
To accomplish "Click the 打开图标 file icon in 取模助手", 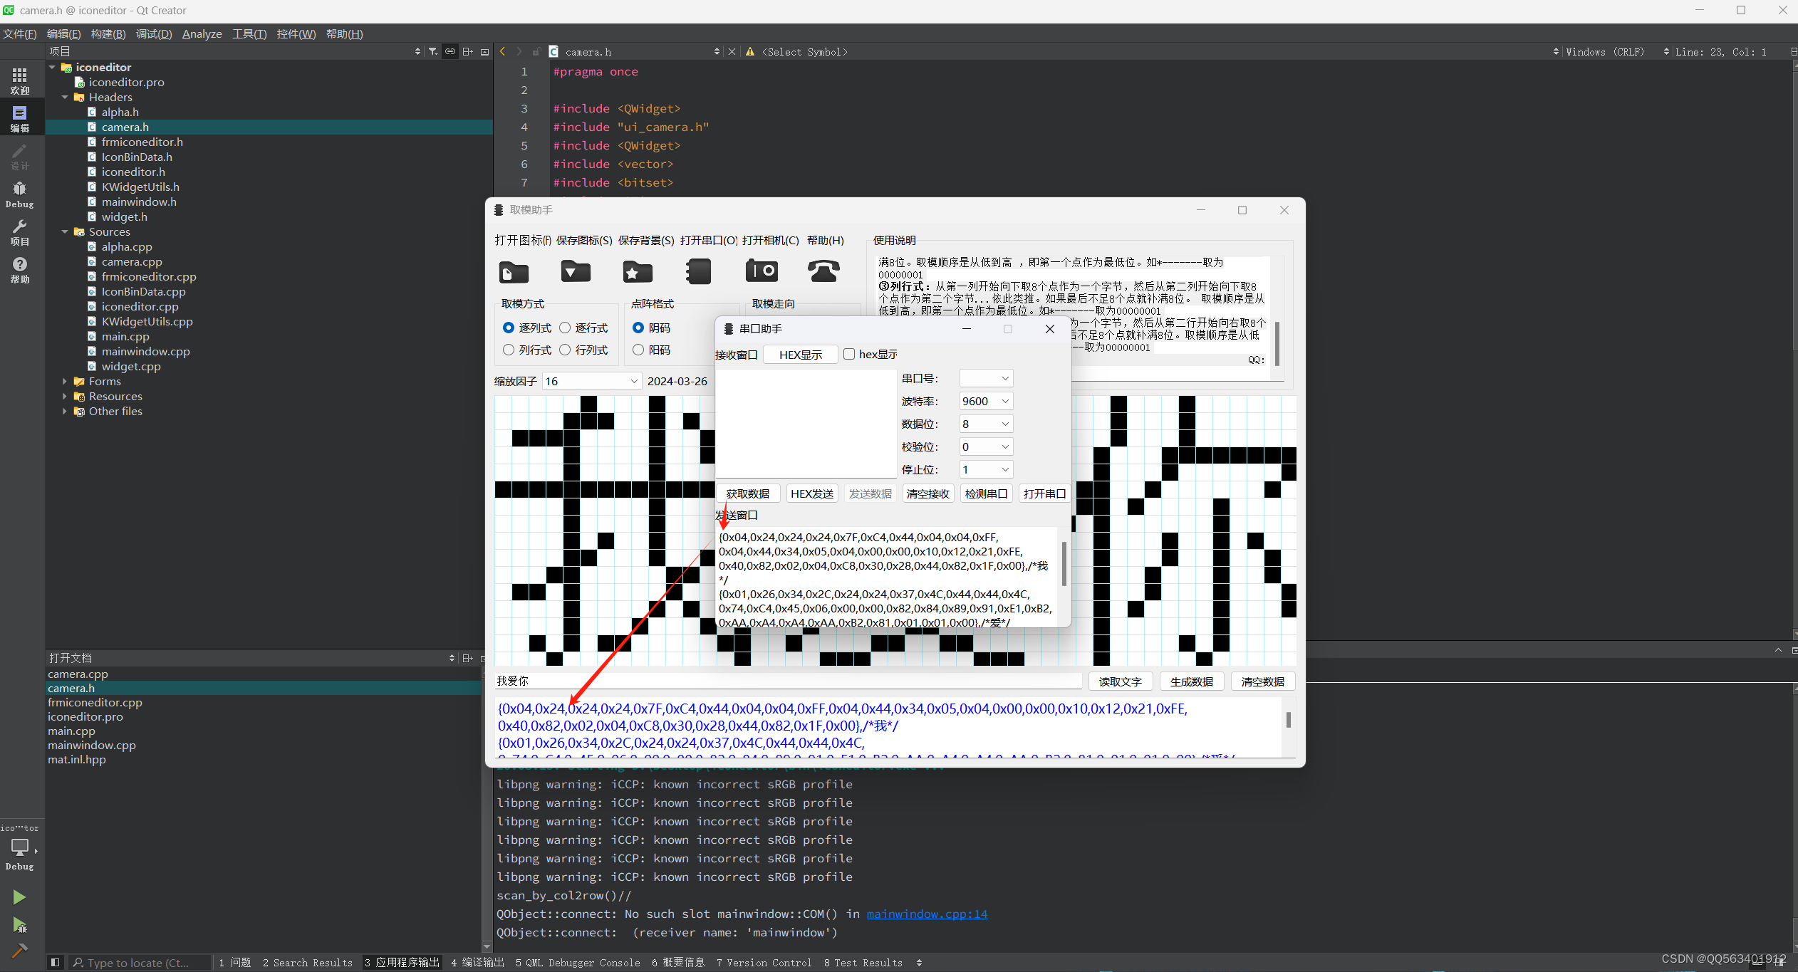I will click(x=513, y=271).
